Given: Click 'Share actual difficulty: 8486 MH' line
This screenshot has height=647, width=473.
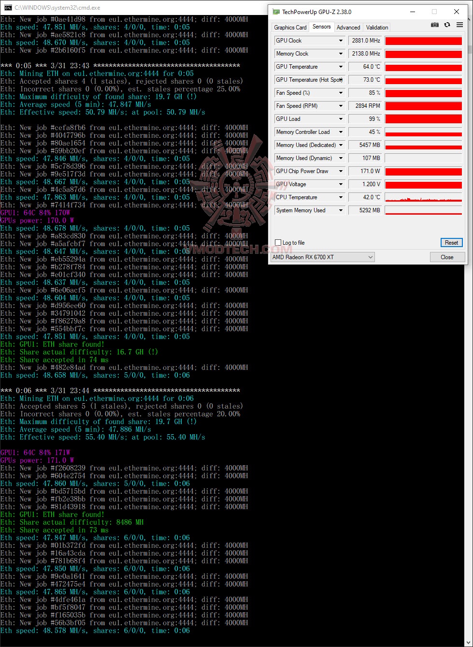Looking at the screenshot, I should [72, 522].
